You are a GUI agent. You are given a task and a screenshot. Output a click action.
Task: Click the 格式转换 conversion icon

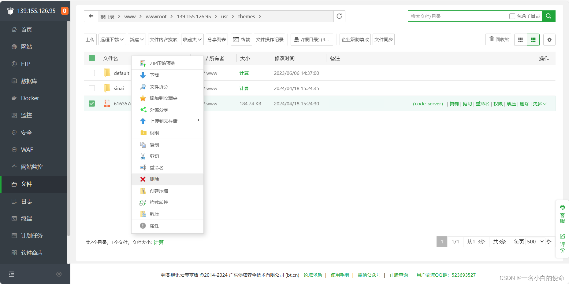tap(143, 202)
